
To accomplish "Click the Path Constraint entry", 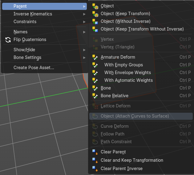I will click(x=141, y=142).
